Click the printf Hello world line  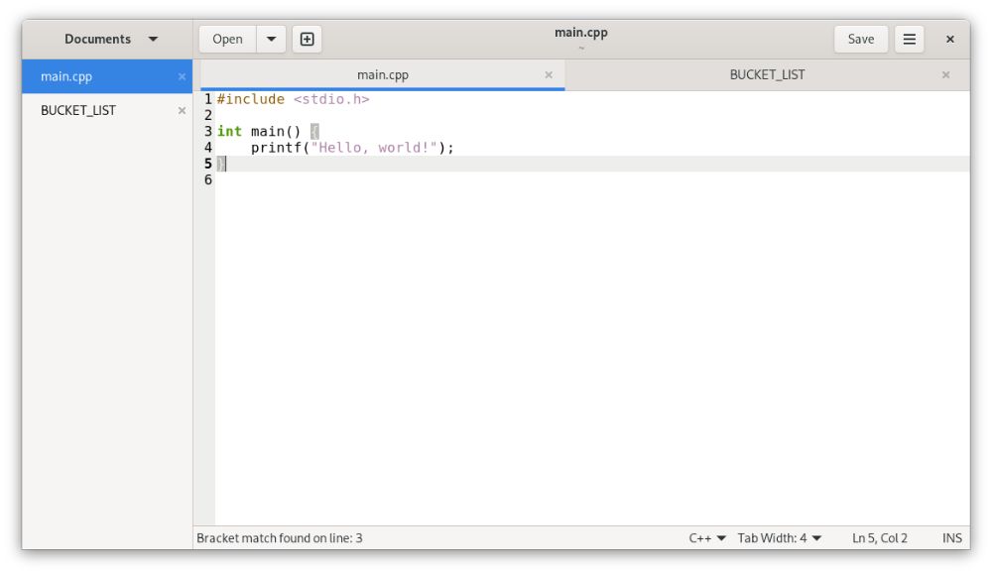(352, 148)
